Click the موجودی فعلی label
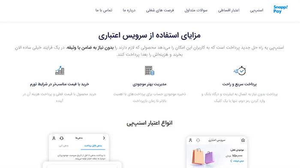The image size is (300, 168). pyautogui.click(x=237, y=150)
